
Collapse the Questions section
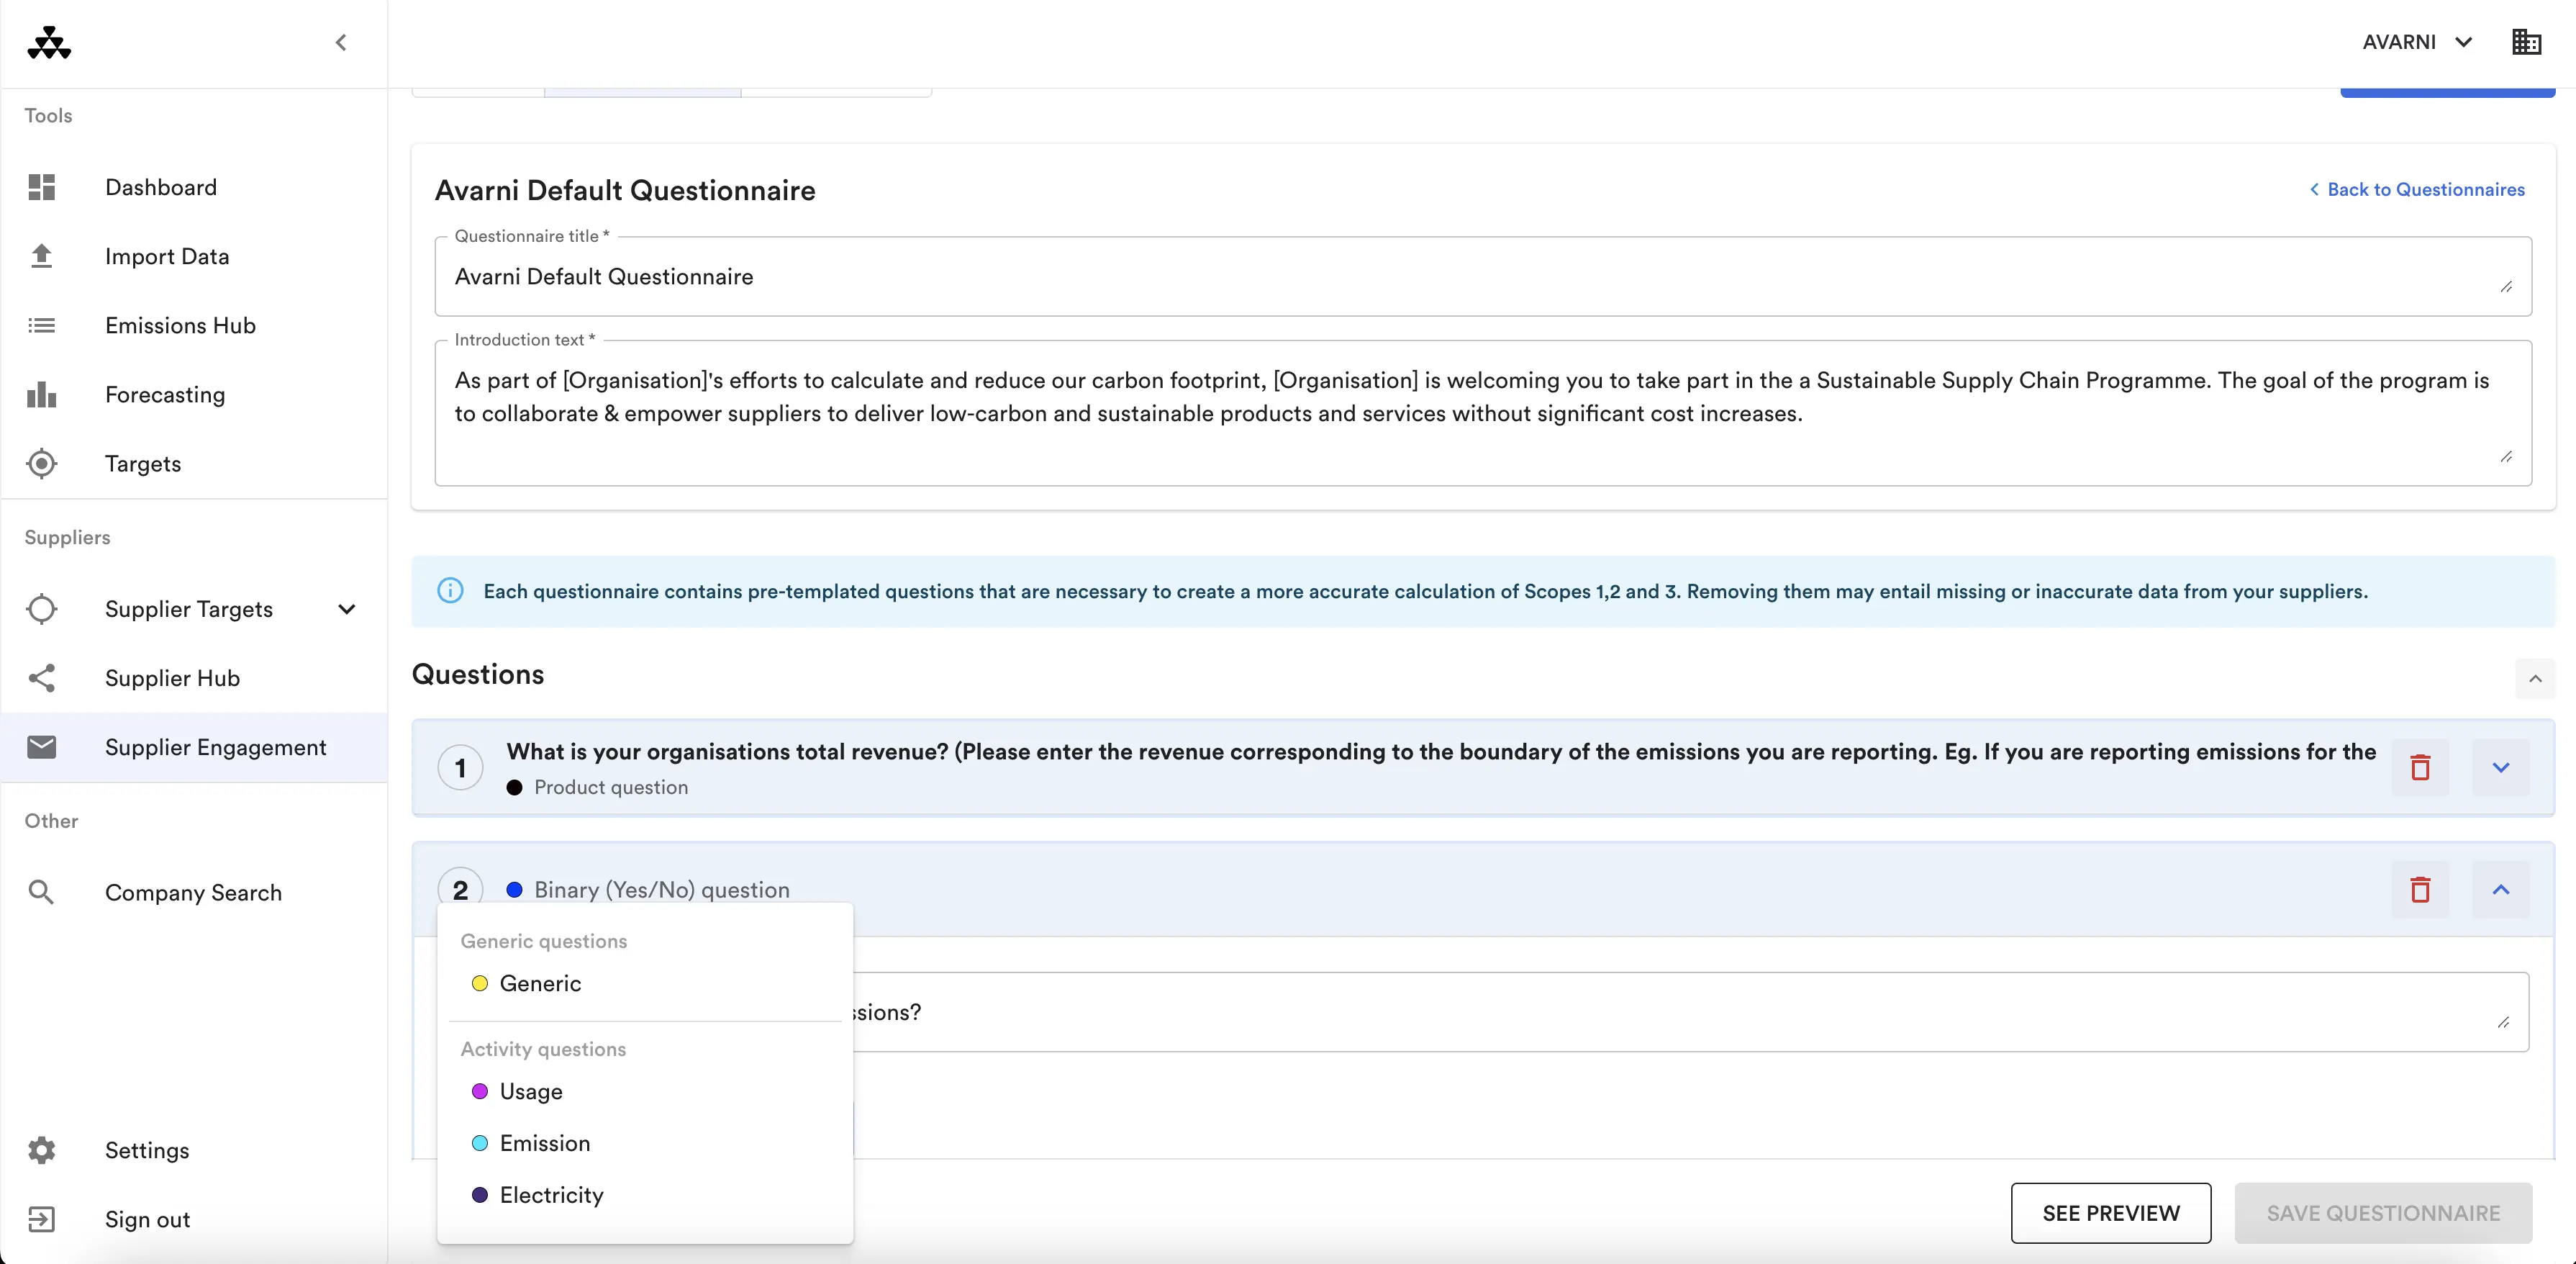[x=2534, y=679]
